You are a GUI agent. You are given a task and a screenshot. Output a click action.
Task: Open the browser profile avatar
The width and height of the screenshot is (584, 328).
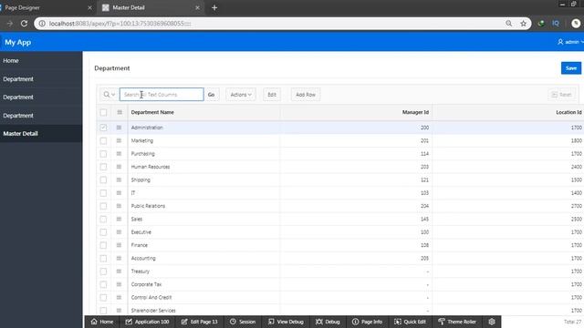point(576,24)
